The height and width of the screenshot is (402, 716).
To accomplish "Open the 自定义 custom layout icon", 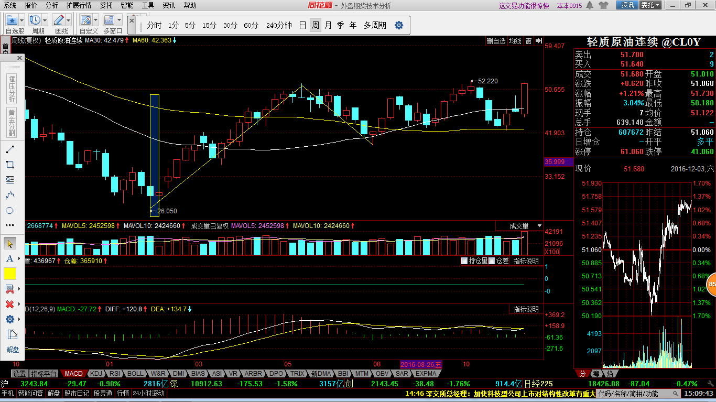I will coord(86,20).
